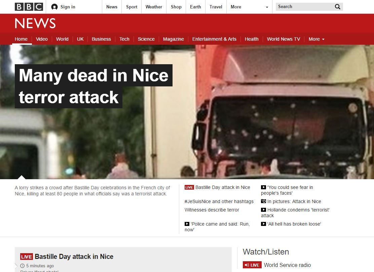Open 'Hollande condemns terrorist attack' video link
The height and width of the screenshot is (272, 374).
298,210
